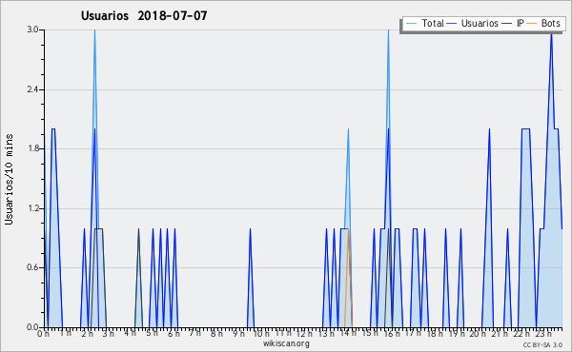Select the 'IP' legend entry
572x352 pixels.
(x=521, y=23)
